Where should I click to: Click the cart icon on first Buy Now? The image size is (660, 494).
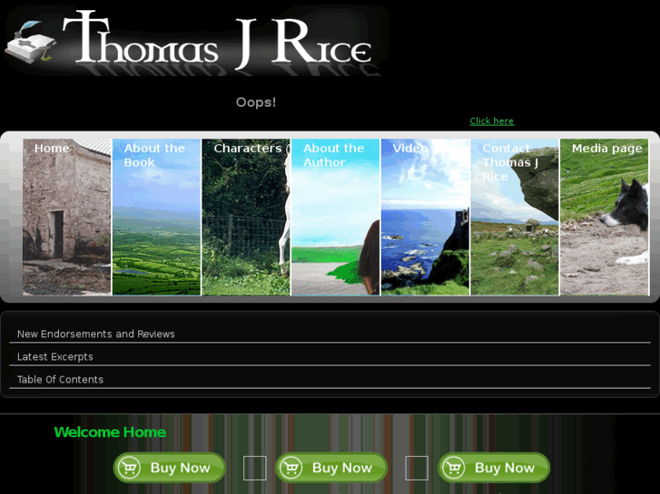click(x=129, y=468)
